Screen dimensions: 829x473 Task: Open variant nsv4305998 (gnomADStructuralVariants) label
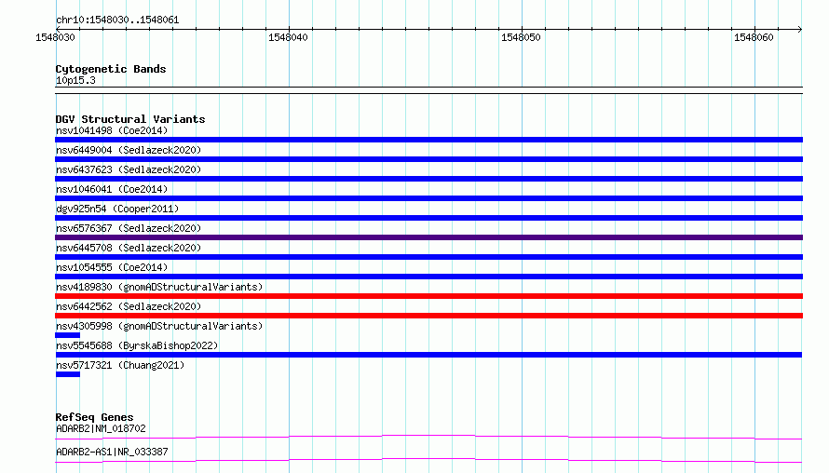(x=159, y=326)
